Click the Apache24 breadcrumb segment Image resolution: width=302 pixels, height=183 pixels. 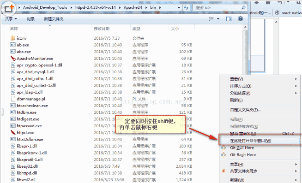(x=133, y=7)
